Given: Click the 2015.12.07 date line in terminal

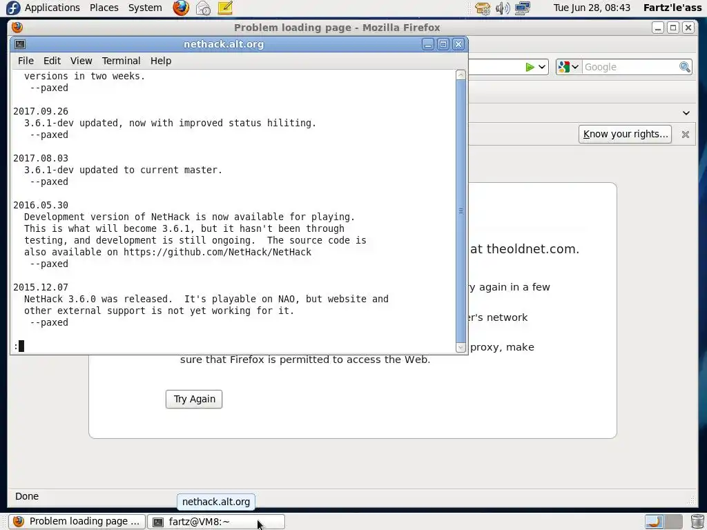Looking at the screenshot, I should pyautogui.click(x=41, y=287).
